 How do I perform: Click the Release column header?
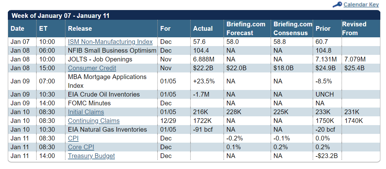point(80,29)
